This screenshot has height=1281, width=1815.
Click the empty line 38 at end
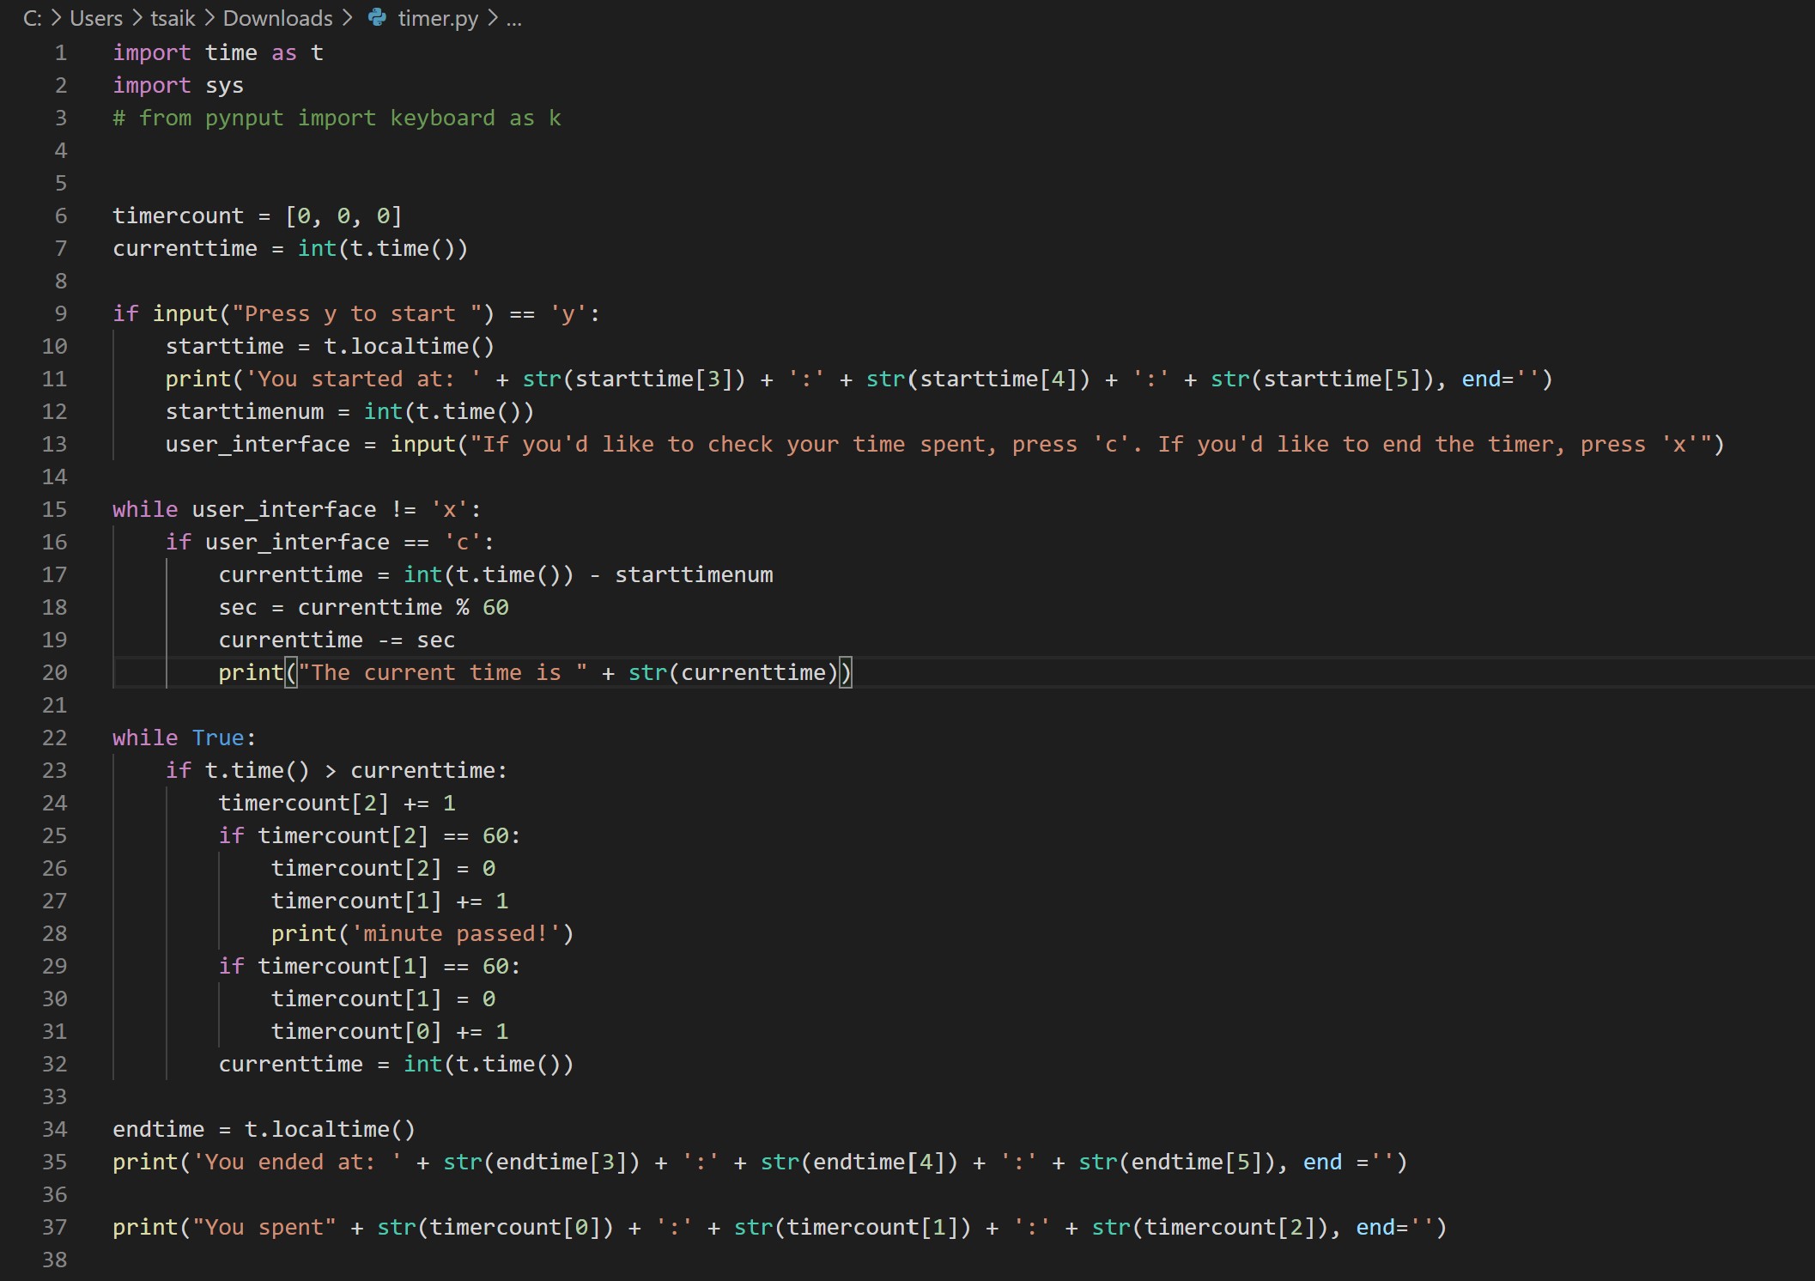click(x=515, y=1260)
